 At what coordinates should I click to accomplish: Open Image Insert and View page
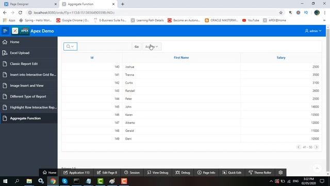(x=29, y=86)
